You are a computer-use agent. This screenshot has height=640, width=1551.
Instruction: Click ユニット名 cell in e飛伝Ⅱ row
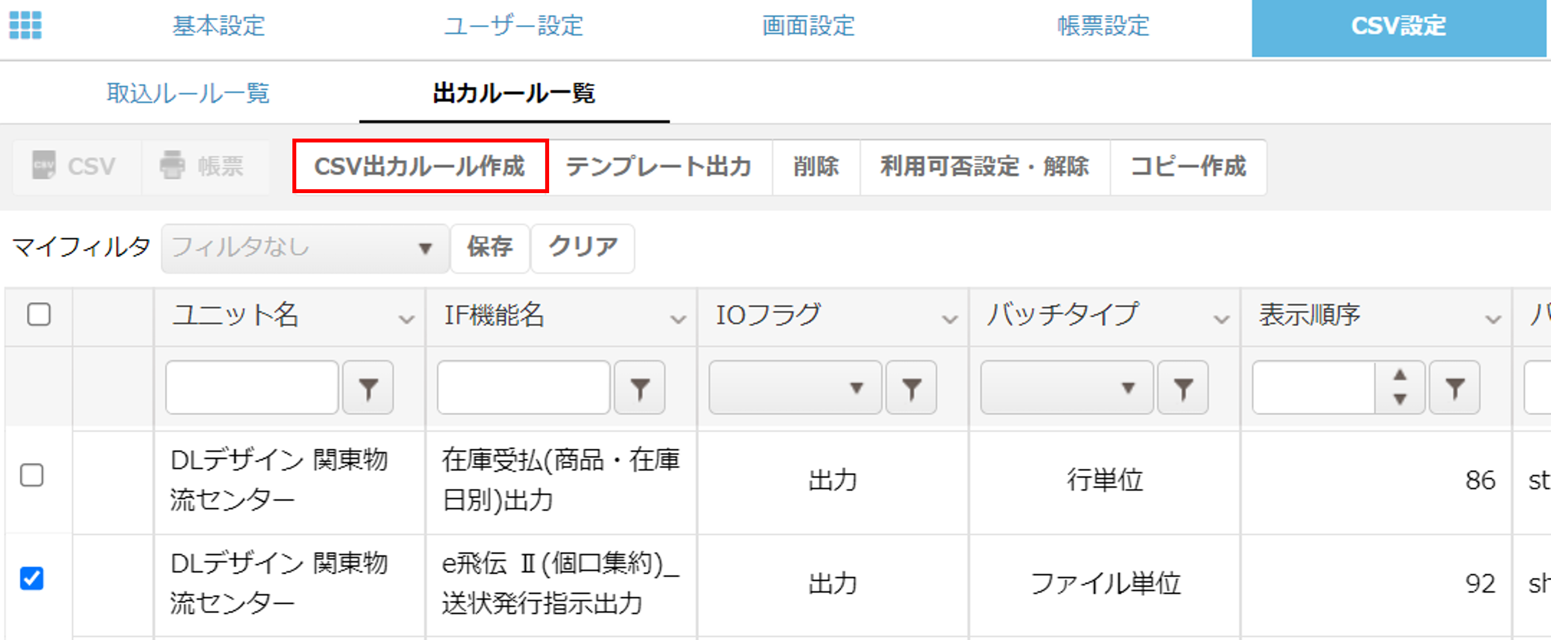[290, 585]
